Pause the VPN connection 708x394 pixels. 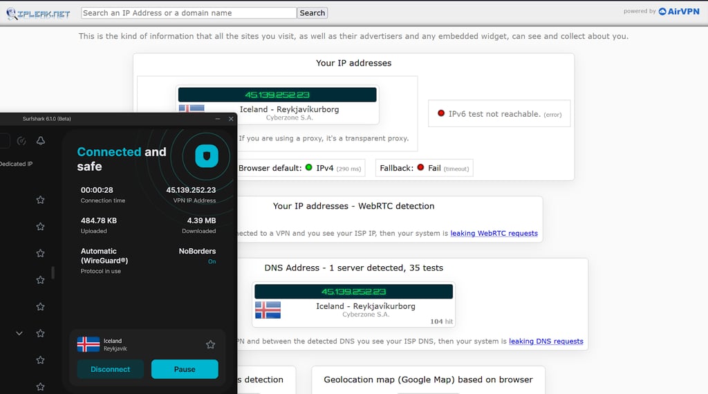point(185,369)
